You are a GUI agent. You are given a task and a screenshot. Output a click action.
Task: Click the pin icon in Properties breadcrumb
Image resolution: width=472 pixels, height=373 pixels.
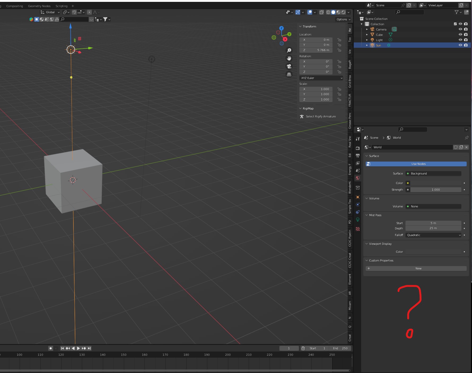466,138
